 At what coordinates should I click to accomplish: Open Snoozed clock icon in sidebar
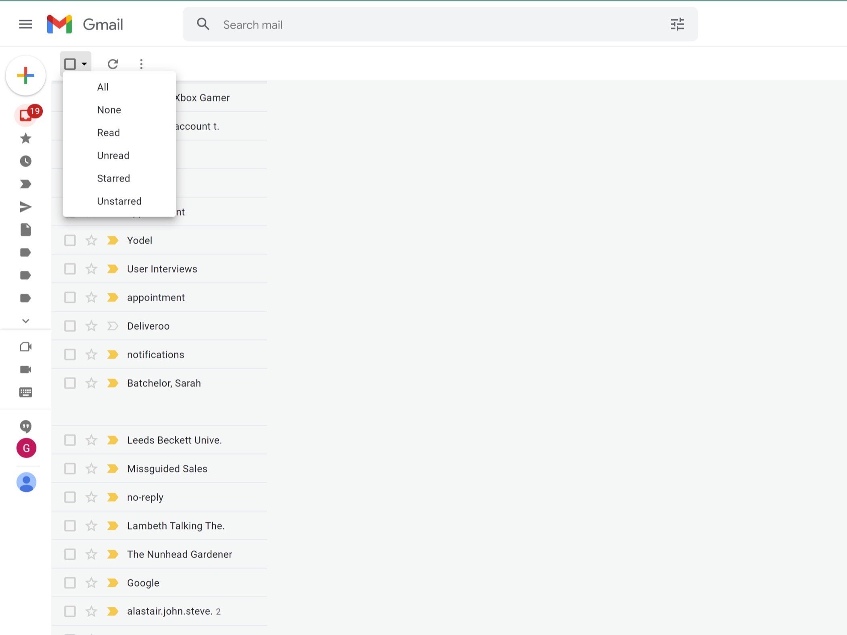tap(25, 161)
